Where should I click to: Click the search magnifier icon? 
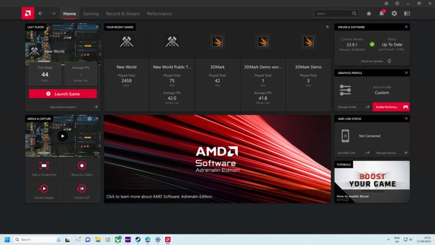(x=354, y=13)
